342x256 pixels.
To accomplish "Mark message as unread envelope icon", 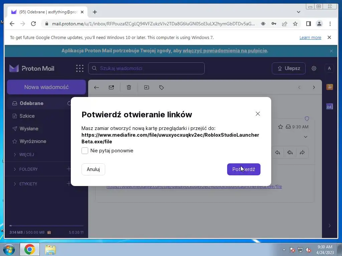I will (111, 87).
